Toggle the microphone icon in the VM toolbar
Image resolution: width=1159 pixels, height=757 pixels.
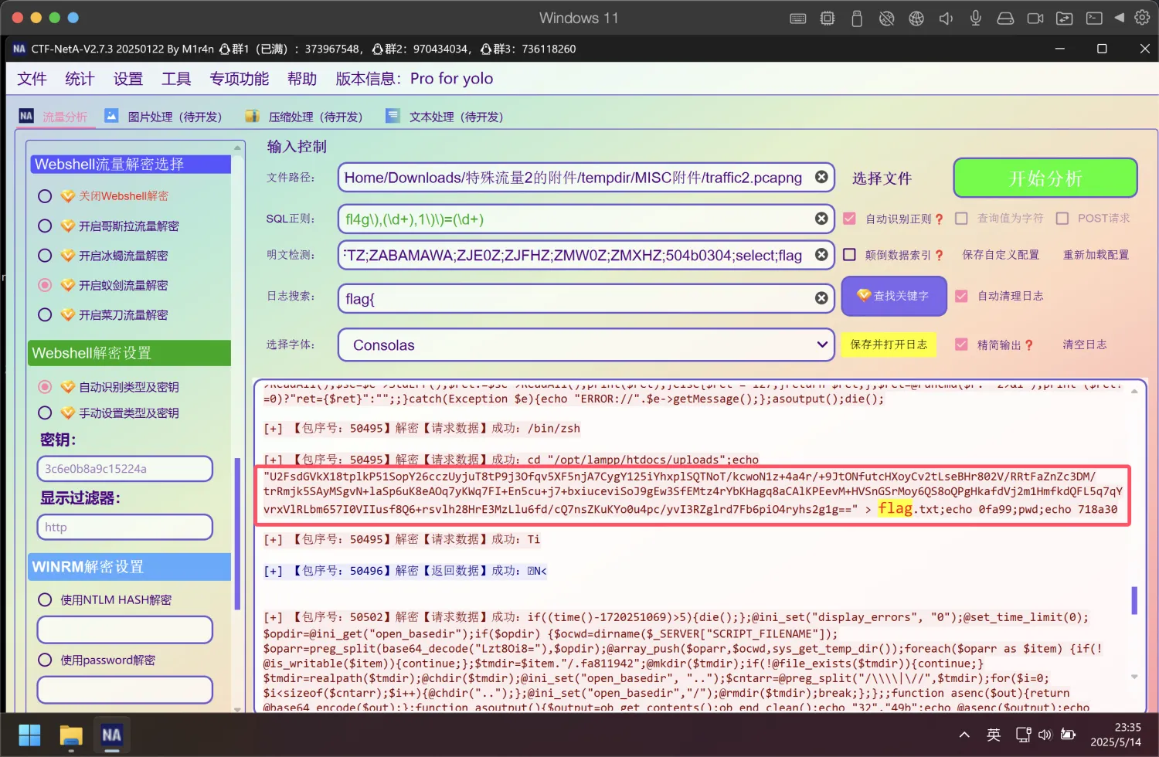[x=976, y=19]
